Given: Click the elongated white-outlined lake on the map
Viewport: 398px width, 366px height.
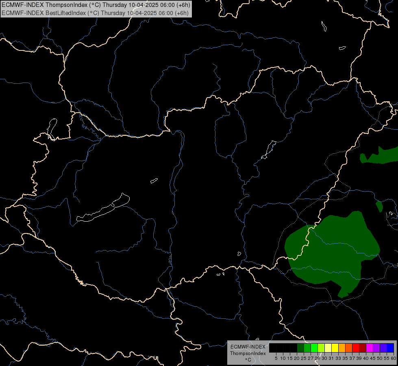Looking at the screenshot, I should click(104, 208).
